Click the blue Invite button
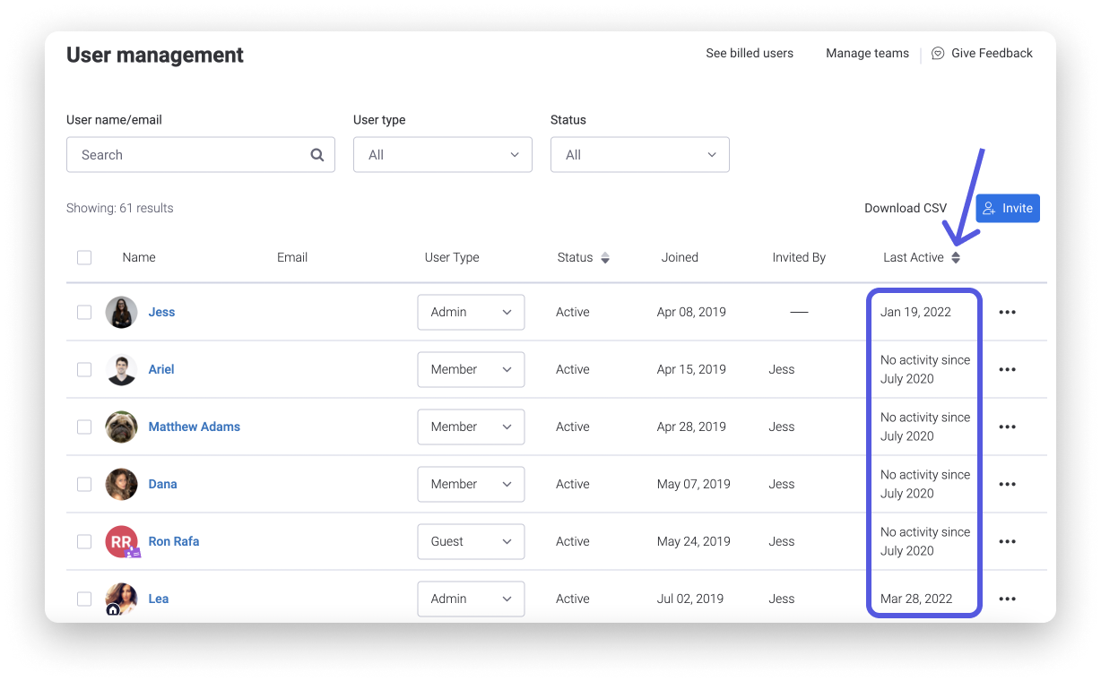The image size is (1101, 681). 1008,208
